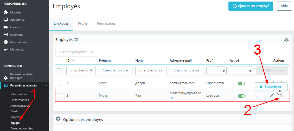Viewport: 294px width, 131px height.
Task: Click the Marketing megaphone icon
Action: click(5, 49)
